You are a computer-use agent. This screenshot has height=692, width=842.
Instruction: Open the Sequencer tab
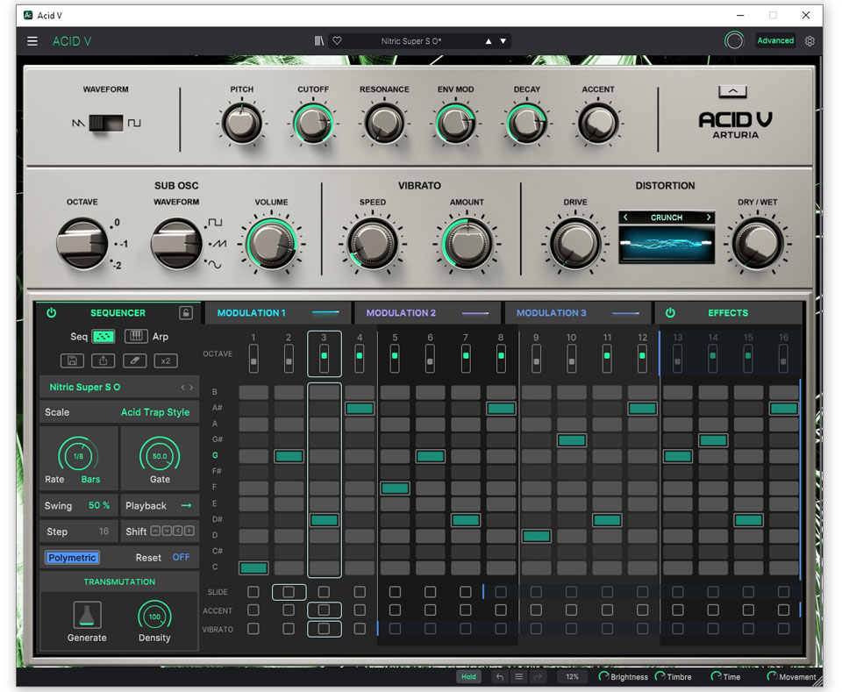click(x=118, y=312)
